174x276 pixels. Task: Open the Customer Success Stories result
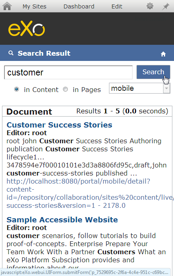[x=59, y=125]
